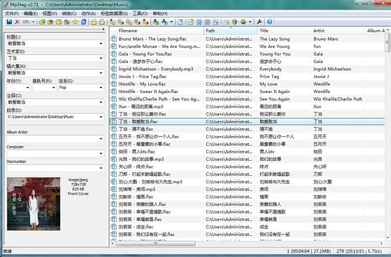Expand the Album Artist dropdown
Viewport: 391px width, 257px height.
pyautogui.click(x=101, y=139)
